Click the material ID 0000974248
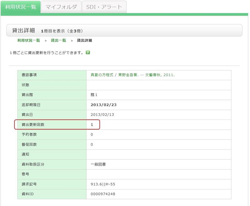Screen dimensions: 250x206 point(103,194)
